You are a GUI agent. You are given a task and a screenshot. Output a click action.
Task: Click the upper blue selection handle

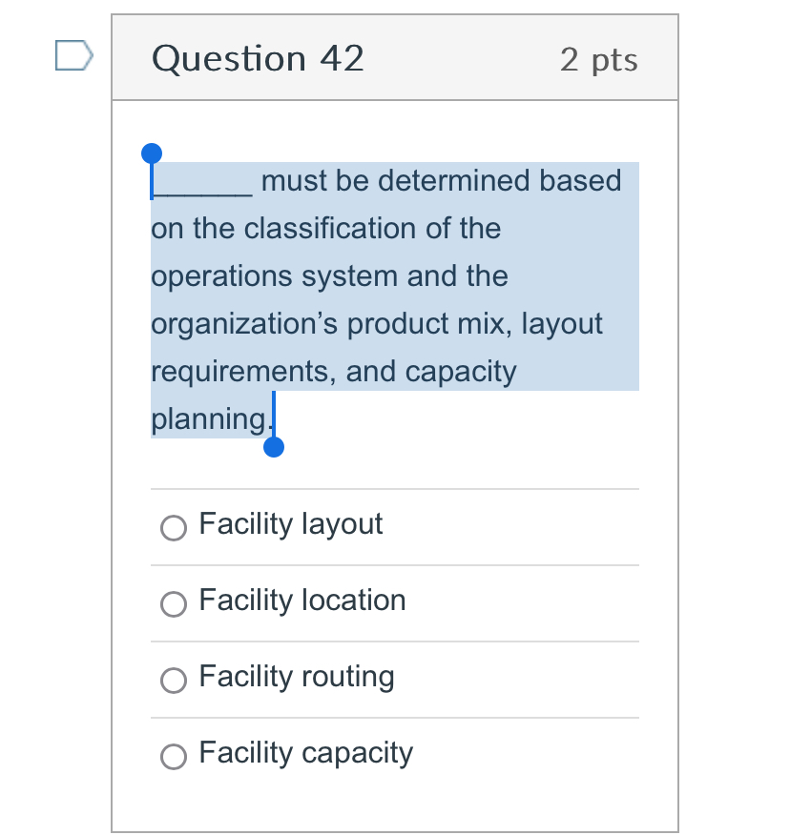tap(152, 151)
